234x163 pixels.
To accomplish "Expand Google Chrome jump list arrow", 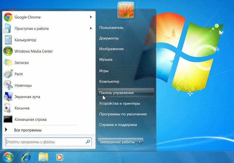I will (91, 17).
